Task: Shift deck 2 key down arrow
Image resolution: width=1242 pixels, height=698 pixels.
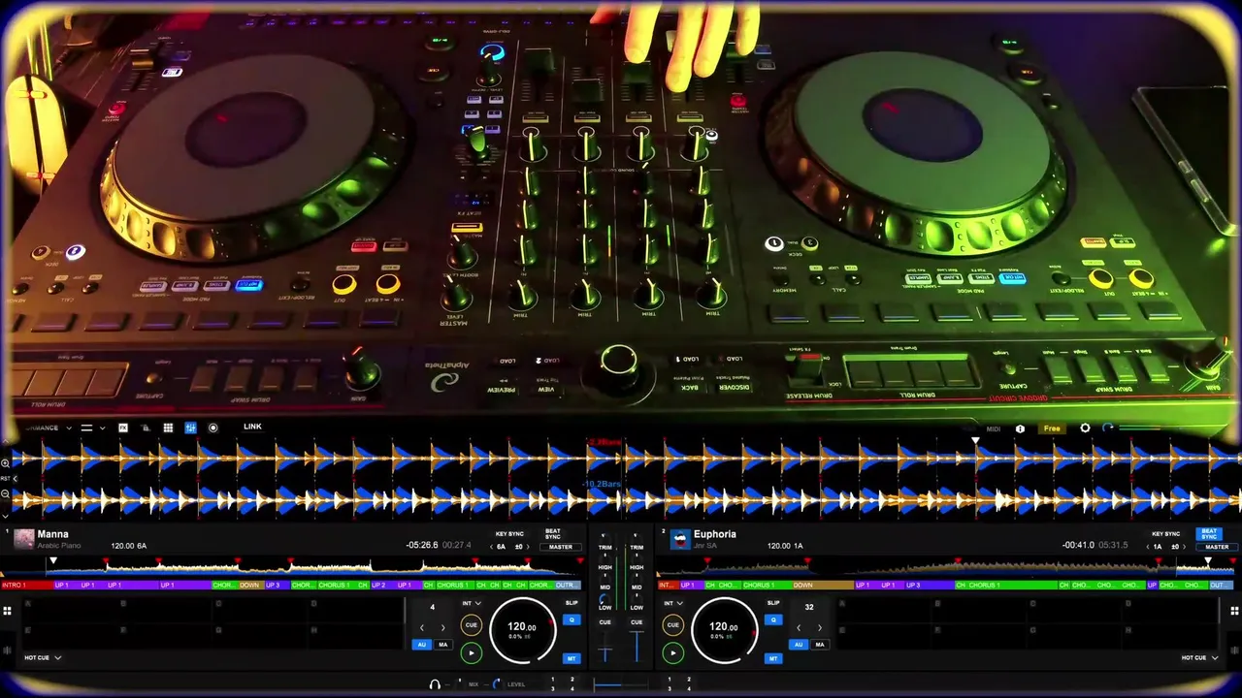Action: 1146,547
